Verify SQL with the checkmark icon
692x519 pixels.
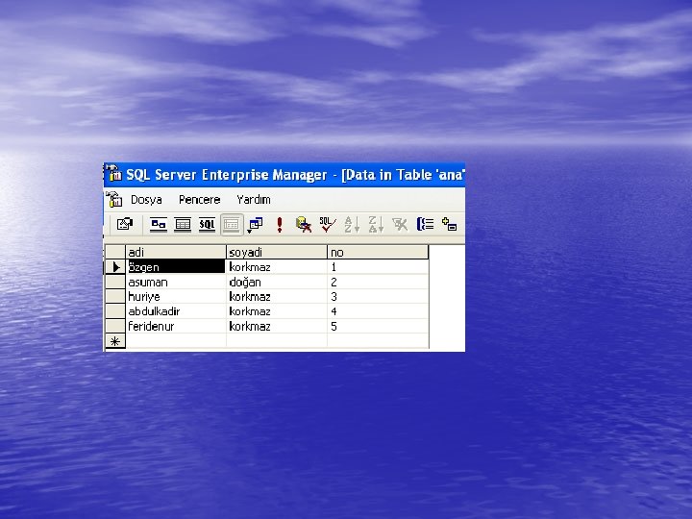[x=328, y=224]
